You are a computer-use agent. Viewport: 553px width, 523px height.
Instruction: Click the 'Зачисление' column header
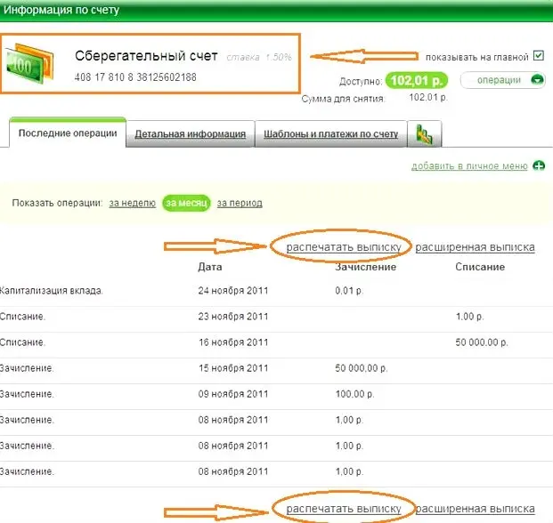point(365,267)
